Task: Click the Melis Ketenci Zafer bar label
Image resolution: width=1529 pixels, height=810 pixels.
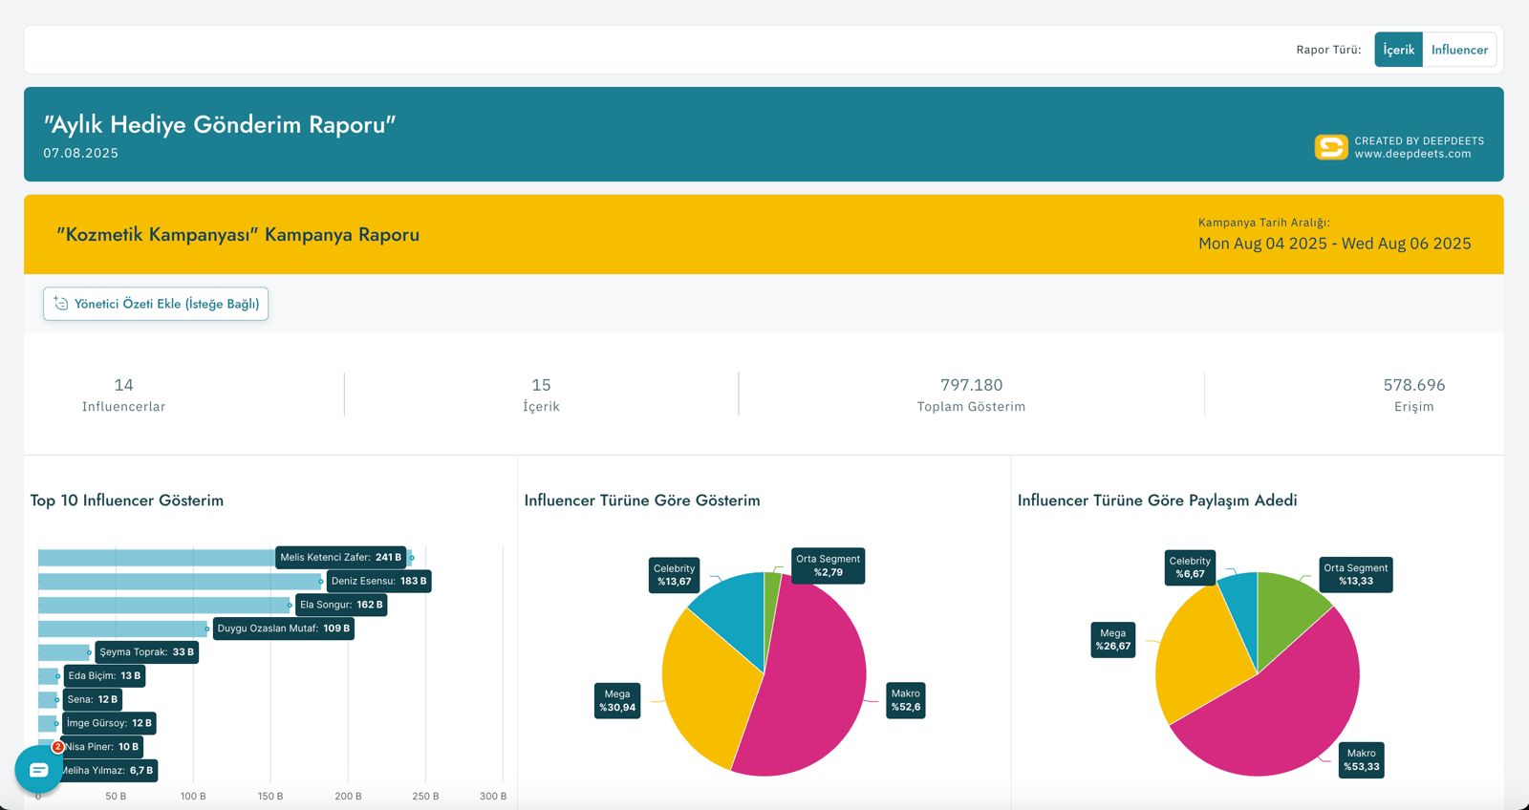Action: tap(340, 557)
